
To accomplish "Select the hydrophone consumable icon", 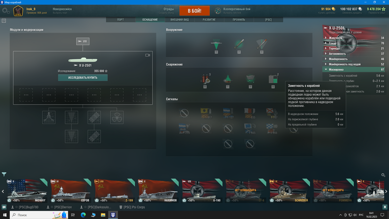I will 250,79.
